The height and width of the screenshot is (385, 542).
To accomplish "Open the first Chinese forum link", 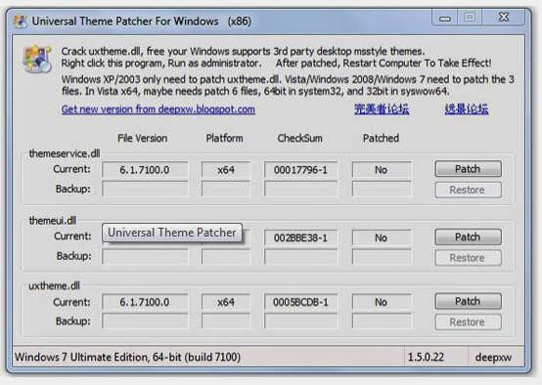I will 382,109.
